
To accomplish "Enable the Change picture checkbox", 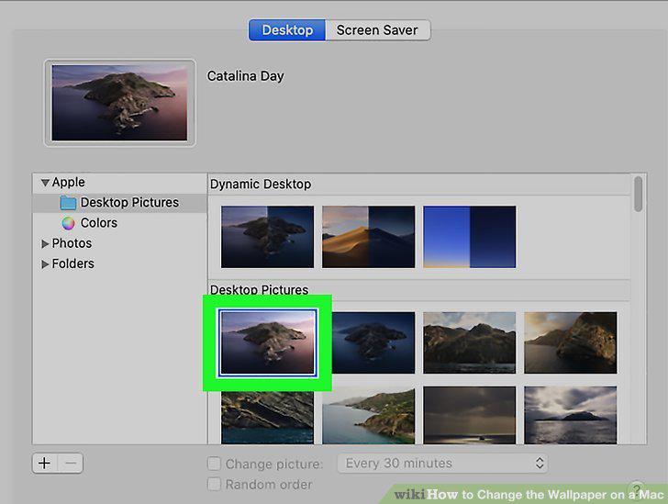I will [x=214, y=464].
